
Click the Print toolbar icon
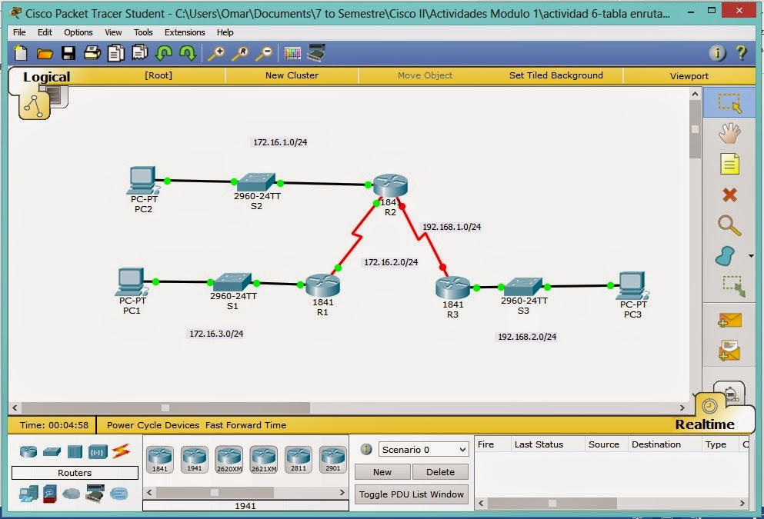point(92,52)
